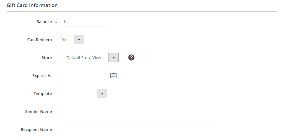Click the Template field label
The width and height of the screenshot is (281, 140).
click(43, 94)
